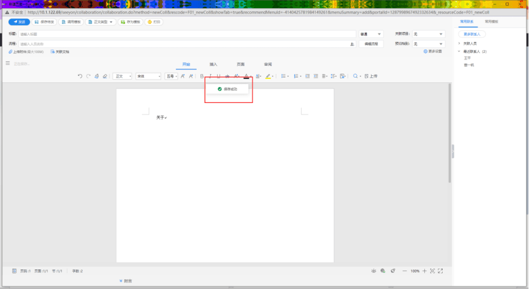Open the 正文 paragraph style dropdown
529x289 pixels.
point(122,76)
